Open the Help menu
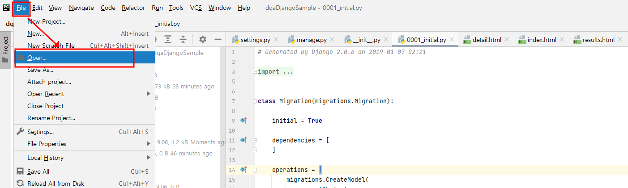Screen dimensions: 628x188 pyautogui.click(x=244, y=8)
